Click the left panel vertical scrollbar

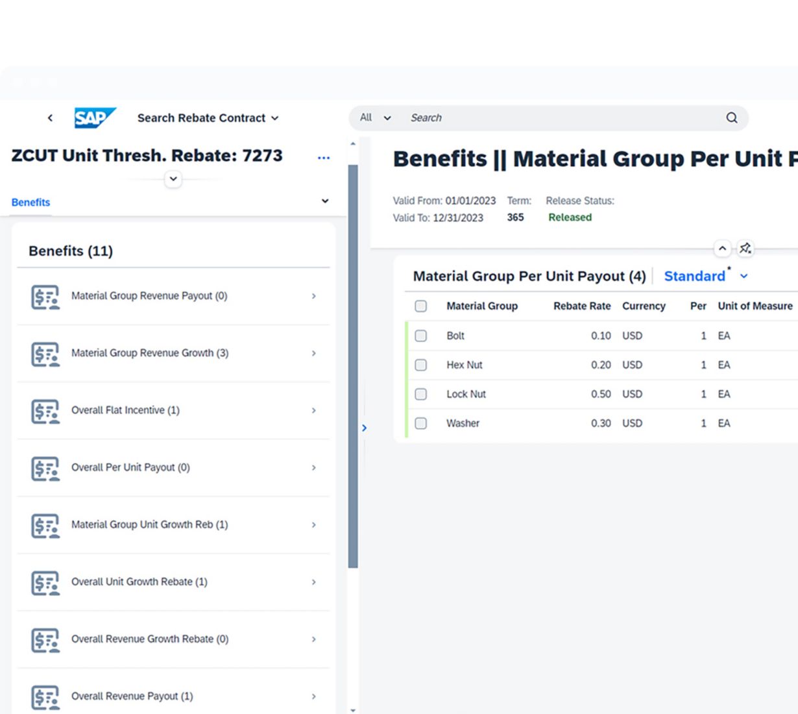coord(353,363)
